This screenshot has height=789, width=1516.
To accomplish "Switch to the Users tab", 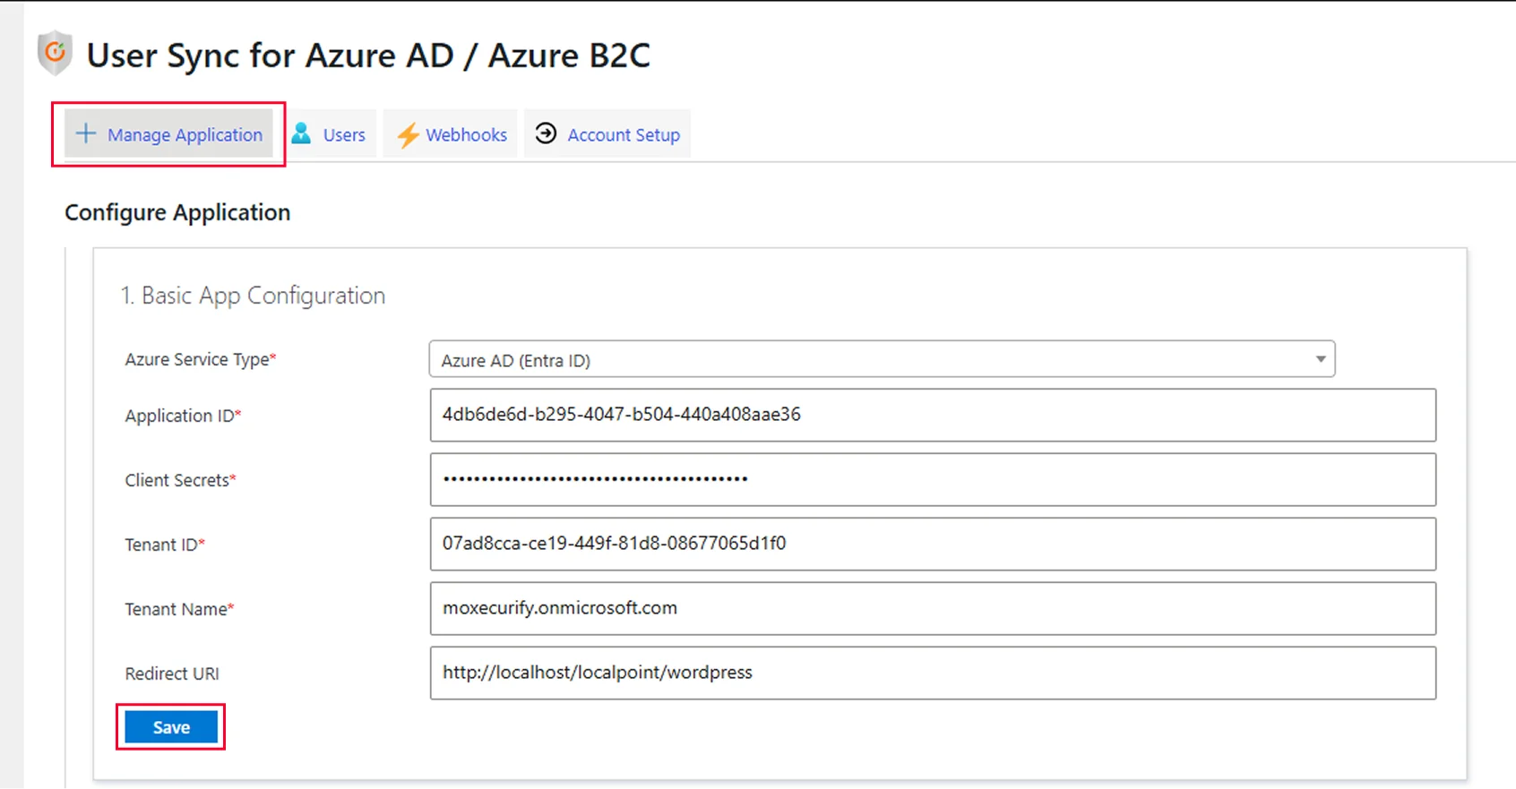I will (331, 134).
